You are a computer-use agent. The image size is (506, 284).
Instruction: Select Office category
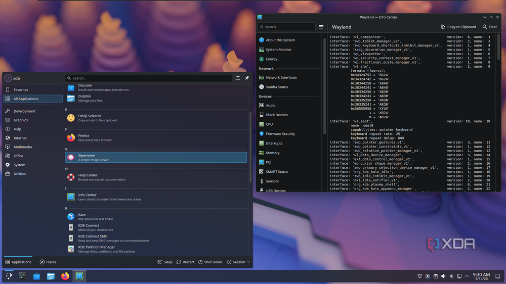pyautogui.click(x=32, y=156)
